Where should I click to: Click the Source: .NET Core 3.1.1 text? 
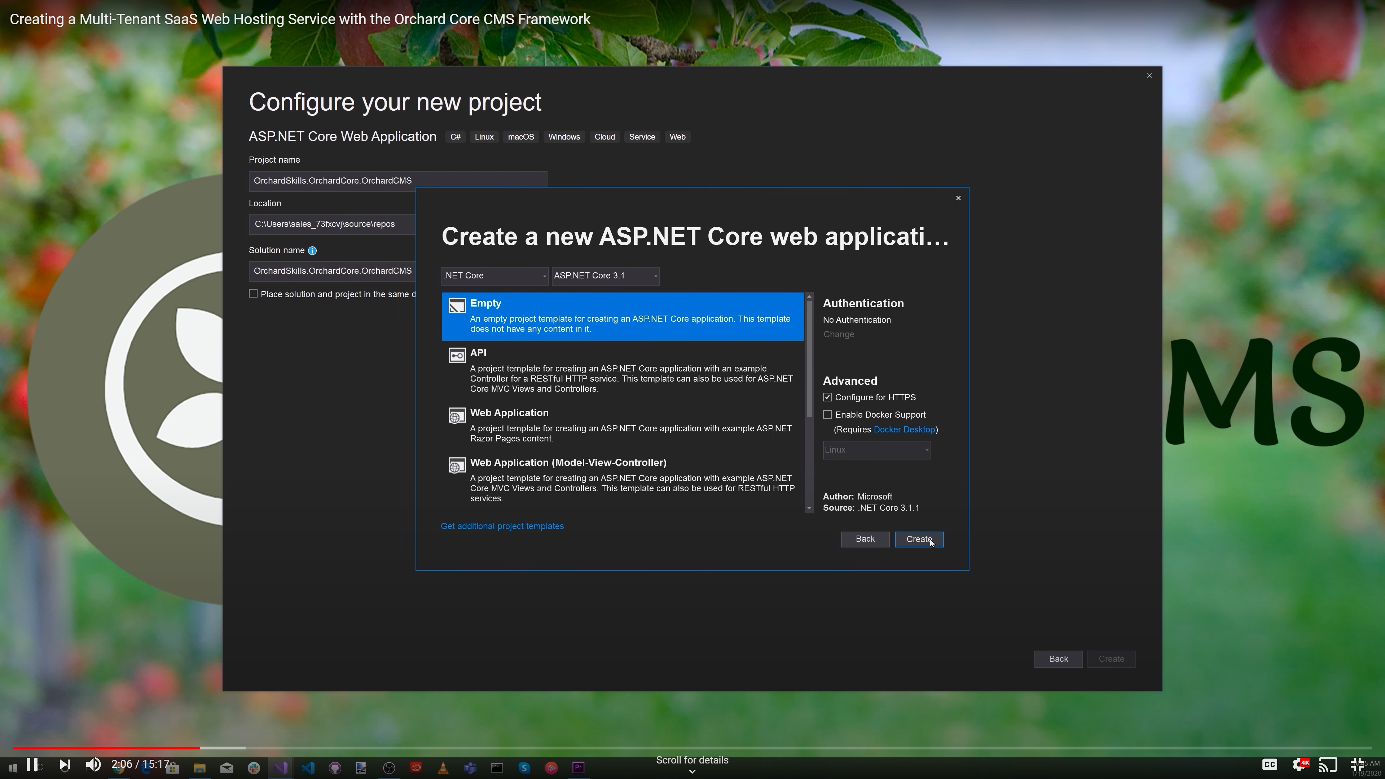click(x=871, y=508)
